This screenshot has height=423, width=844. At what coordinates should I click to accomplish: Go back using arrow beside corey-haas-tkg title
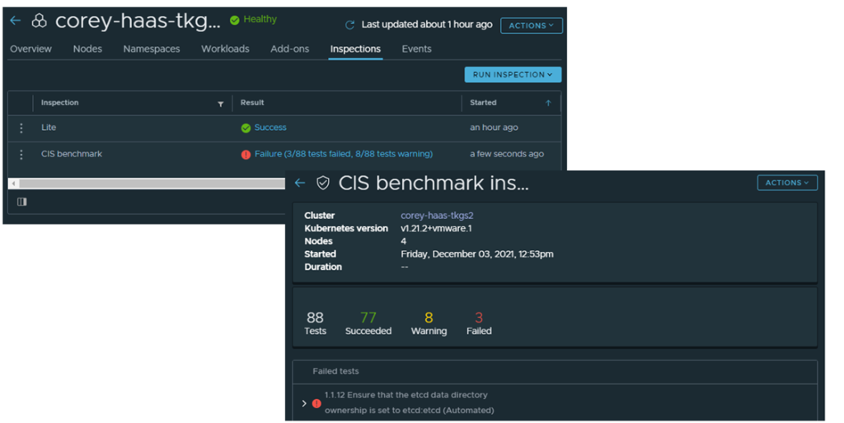[15, 21]
